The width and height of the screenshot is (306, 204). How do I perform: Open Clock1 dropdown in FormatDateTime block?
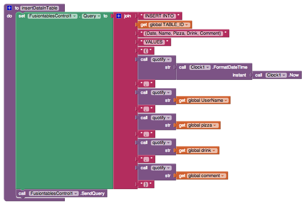coord(200,67)
